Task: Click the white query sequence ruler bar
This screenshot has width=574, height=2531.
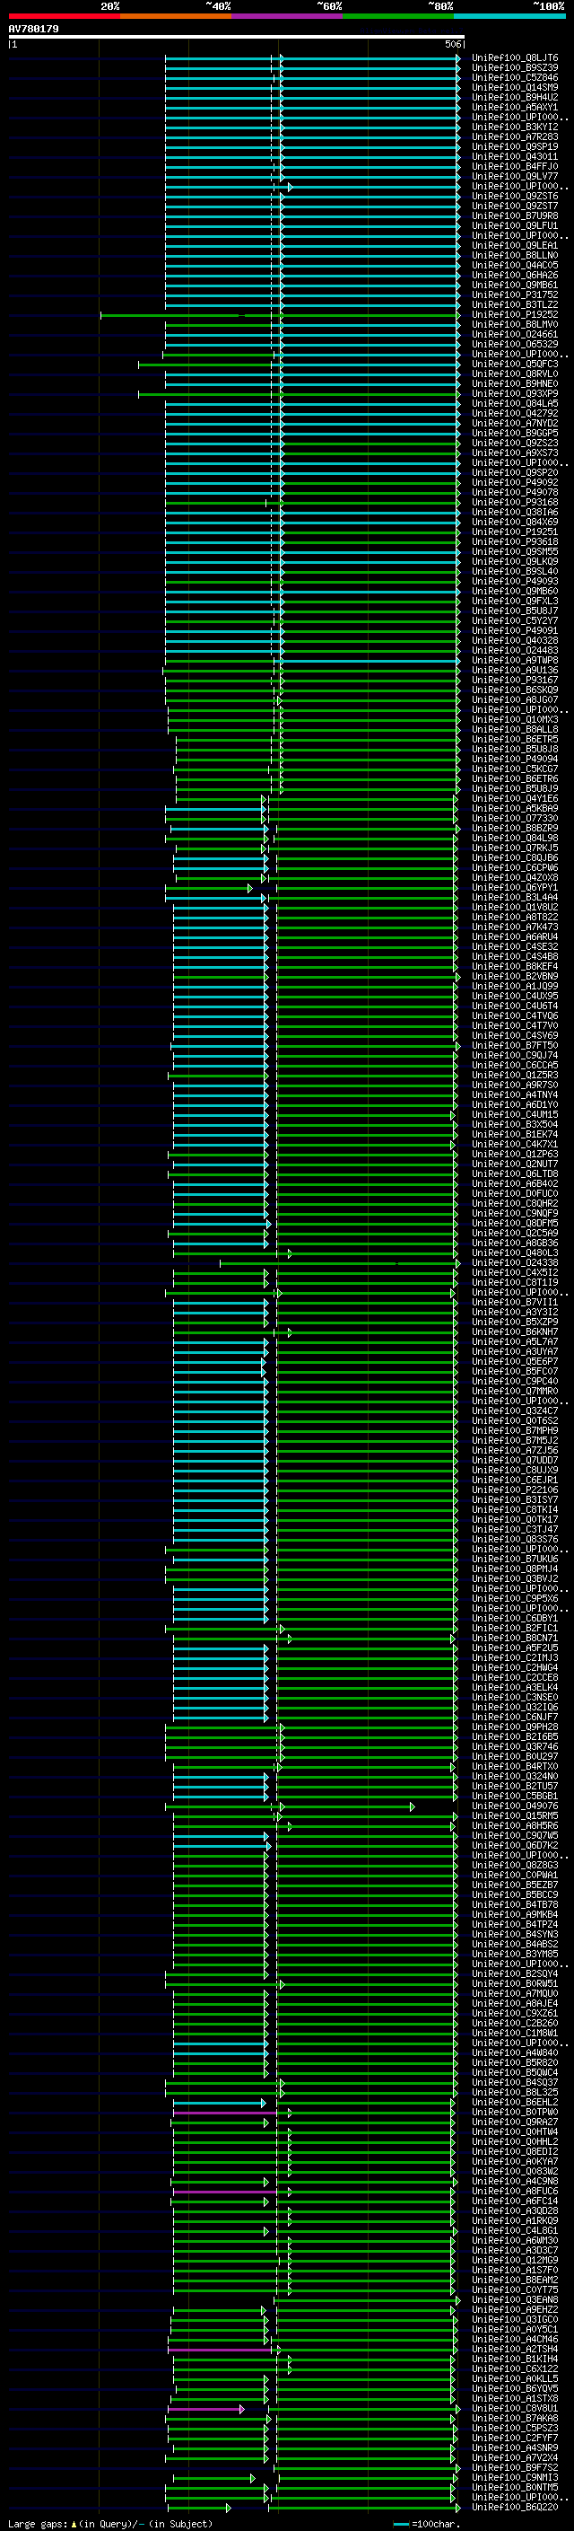Action: click(236, 38)
